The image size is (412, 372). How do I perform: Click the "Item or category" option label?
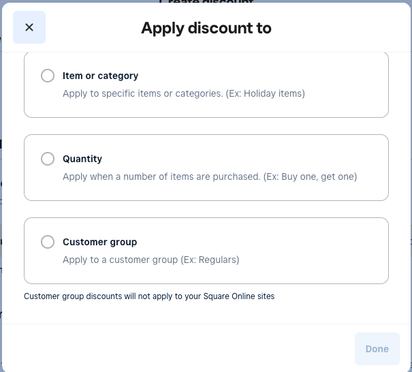click(x=100, y=76)
